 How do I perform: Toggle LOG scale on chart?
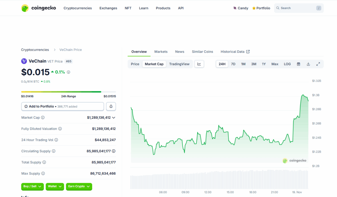[x=287, y=64]
